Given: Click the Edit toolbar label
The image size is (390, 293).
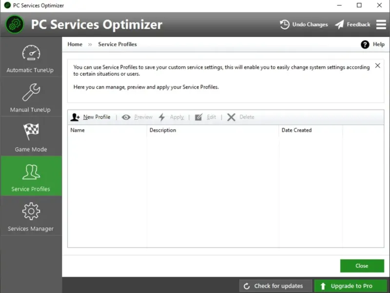Looking at the screenshot, I should click(212, 117).
